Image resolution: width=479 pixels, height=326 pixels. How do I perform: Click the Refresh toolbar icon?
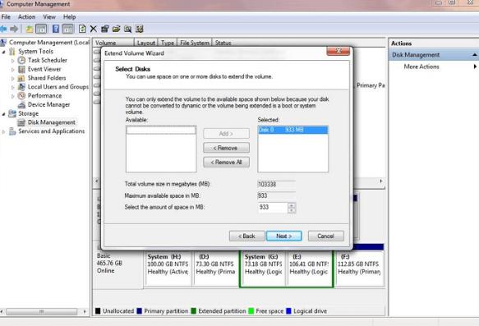click(x=82, y=29)
